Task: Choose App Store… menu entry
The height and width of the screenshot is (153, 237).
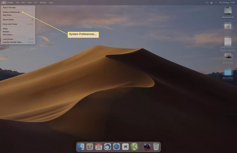Action: point(8,15)
